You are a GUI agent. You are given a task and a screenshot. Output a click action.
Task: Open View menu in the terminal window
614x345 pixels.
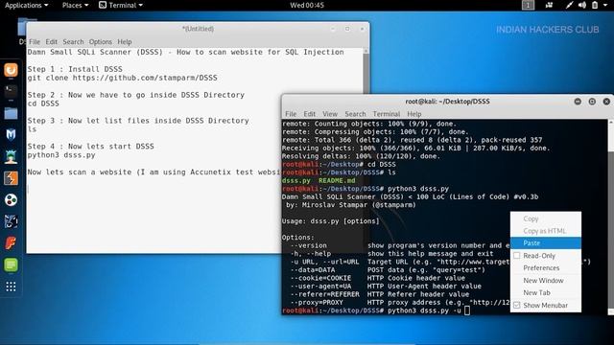[330, 114]
